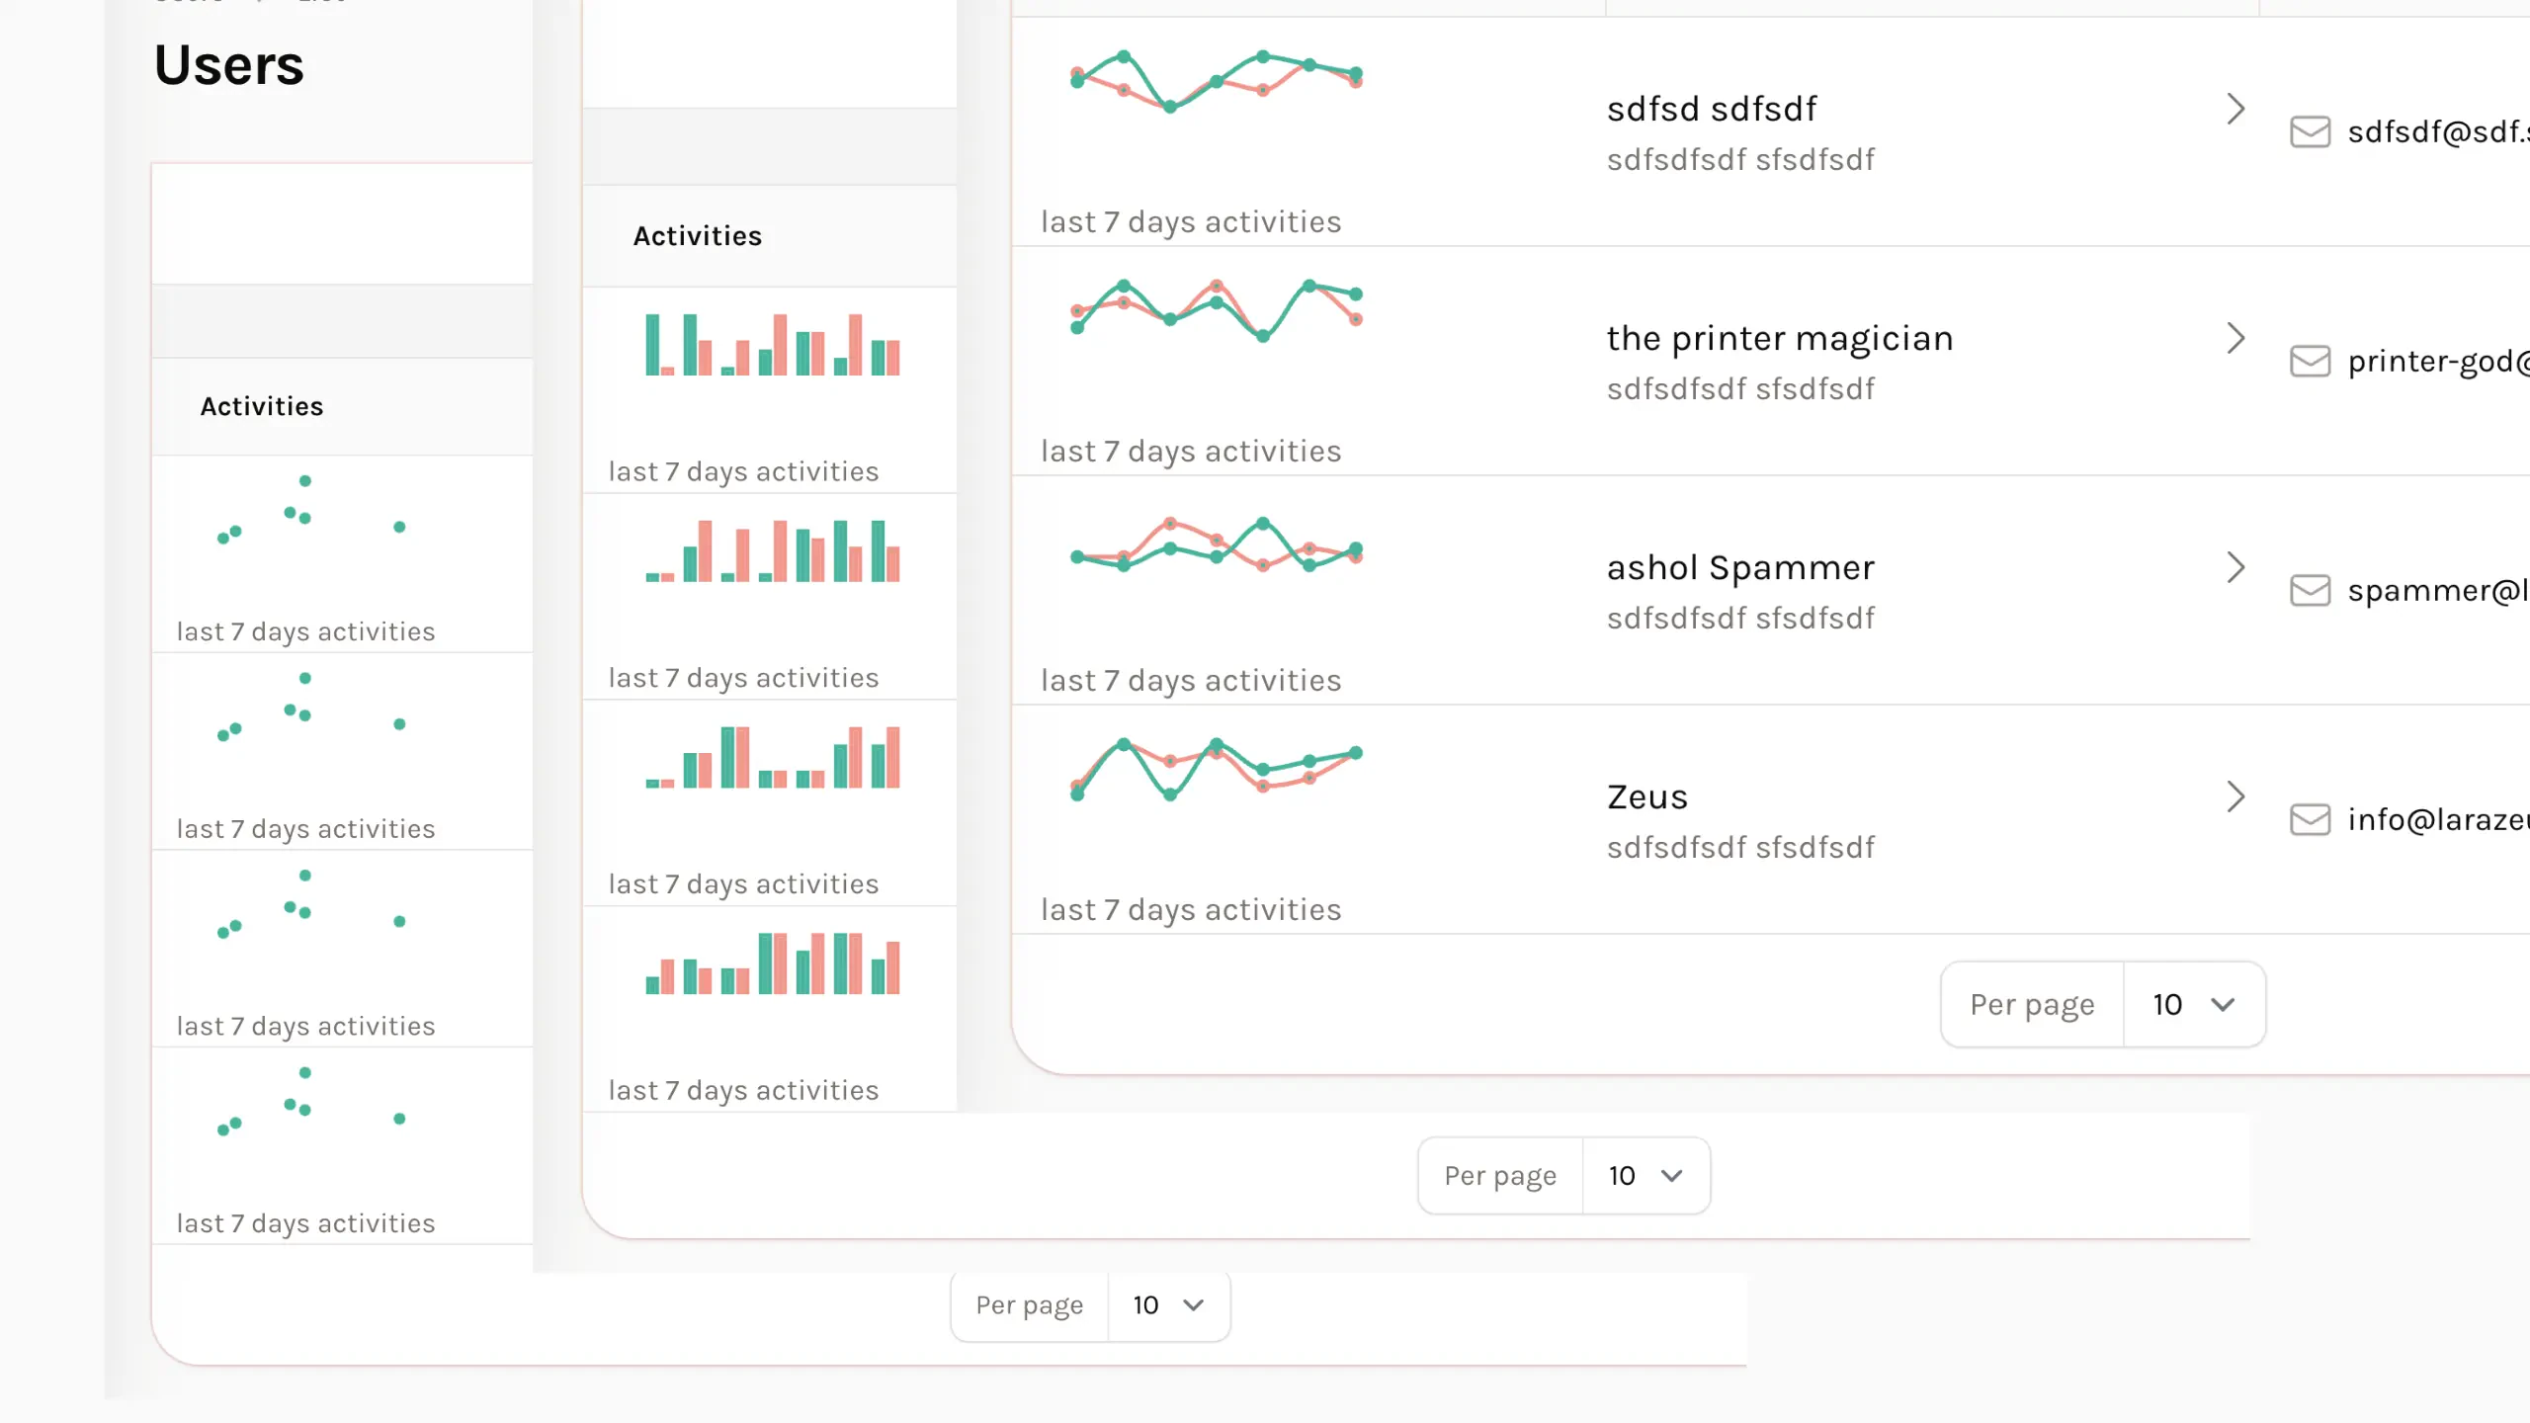Open the per page dropdown at page bottom
The height and width of the screenshot is (1423, 2530).
[x=1168, y=1304]
